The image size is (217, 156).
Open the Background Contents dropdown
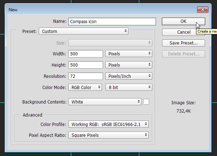point(105,102)
